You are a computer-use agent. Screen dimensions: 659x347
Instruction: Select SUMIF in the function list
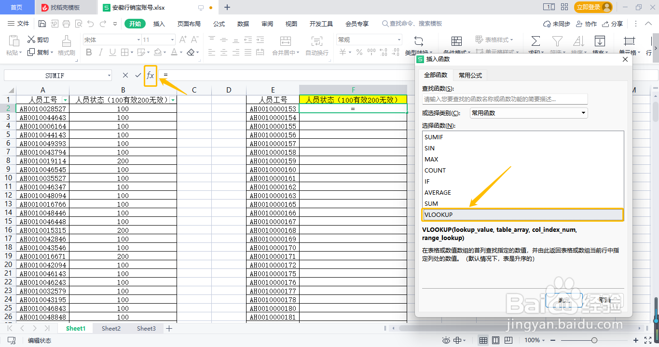[x=523, y=137]
